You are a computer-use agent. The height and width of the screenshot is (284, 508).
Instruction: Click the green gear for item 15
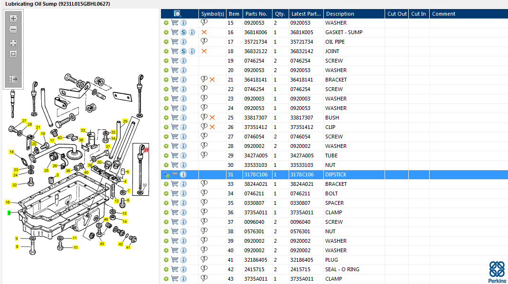pos(166,23)
